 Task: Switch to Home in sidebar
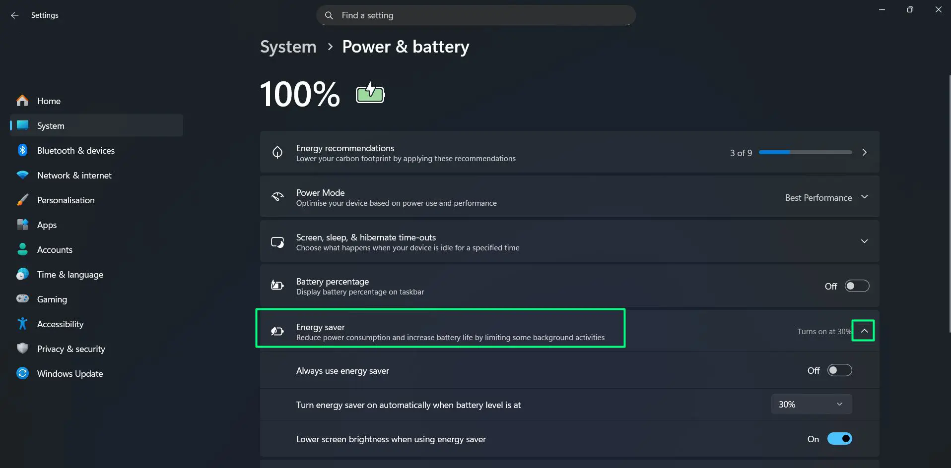click(x=49, y=101)
